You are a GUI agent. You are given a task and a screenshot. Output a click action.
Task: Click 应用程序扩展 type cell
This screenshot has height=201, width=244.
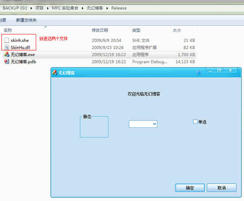[144, 48]
